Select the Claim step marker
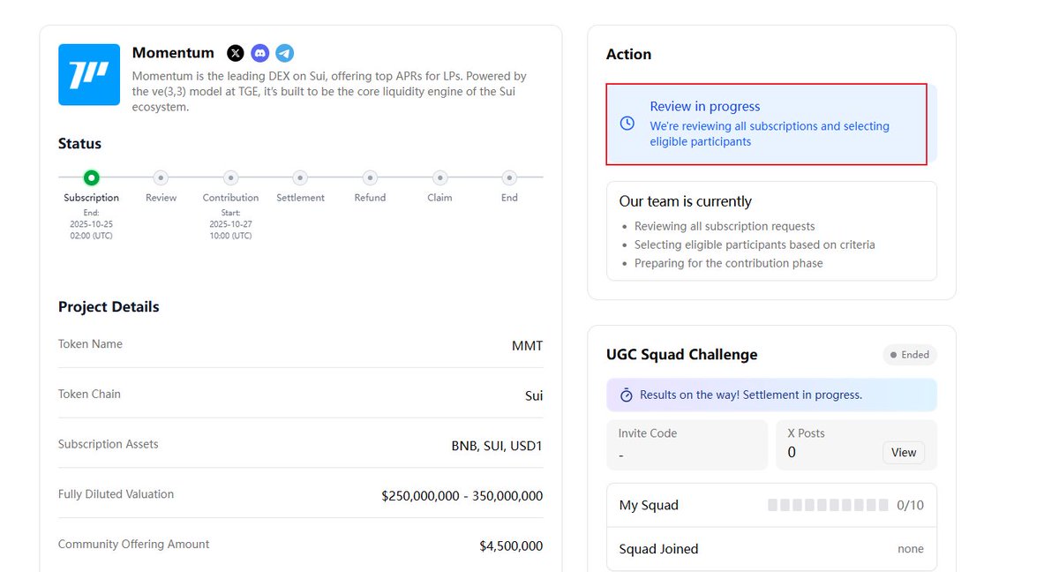The height and width of the screenshot is (572, 1059). click(x=439, y=177)
